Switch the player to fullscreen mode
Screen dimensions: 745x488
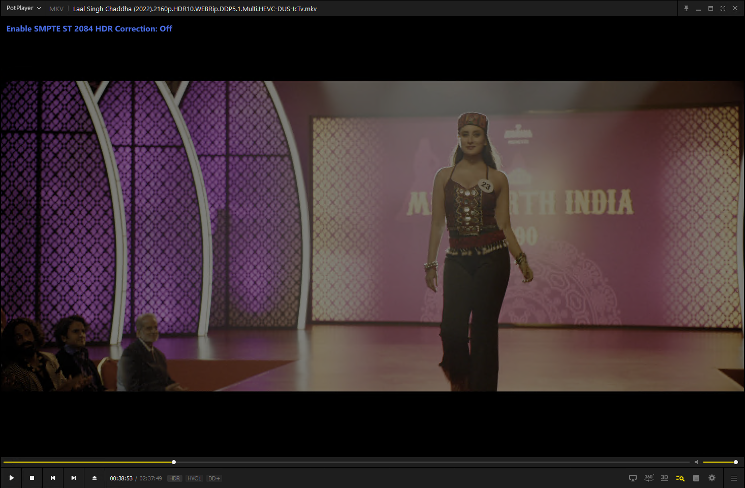click(x=723, y=8)
